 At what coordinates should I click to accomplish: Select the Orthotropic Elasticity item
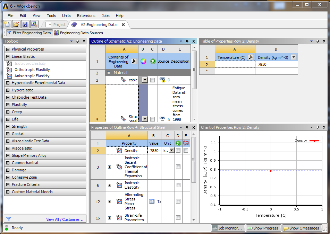coord(32,70)
